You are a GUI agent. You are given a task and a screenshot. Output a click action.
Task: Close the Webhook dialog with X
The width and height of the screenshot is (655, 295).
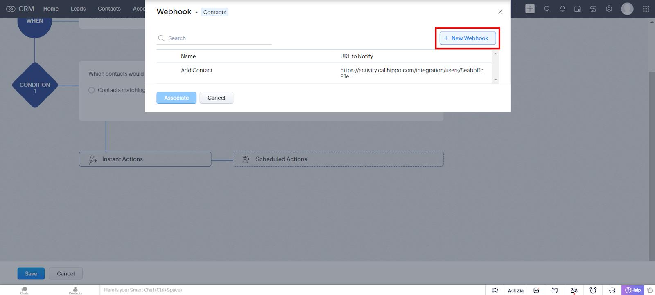500,12
